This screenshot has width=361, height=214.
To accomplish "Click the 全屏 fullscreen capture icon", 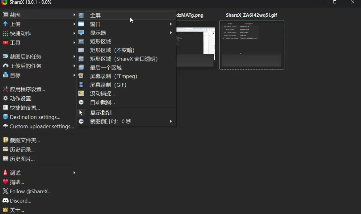I will [81, 15].
